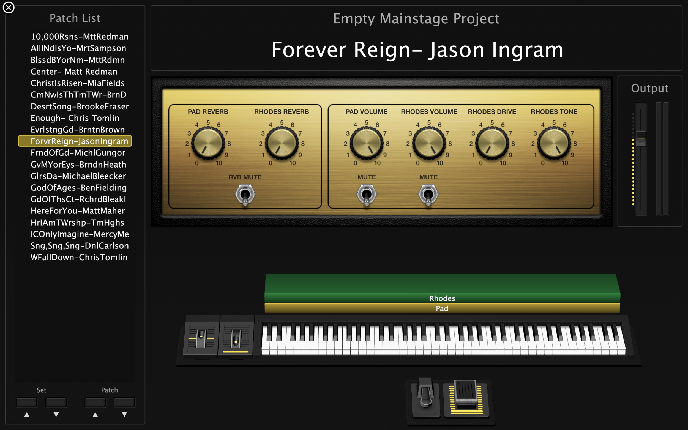Select highlighted patch ForvrReign-JasonIngram
Screen dimensions: 688x430
tap(75, 141)
